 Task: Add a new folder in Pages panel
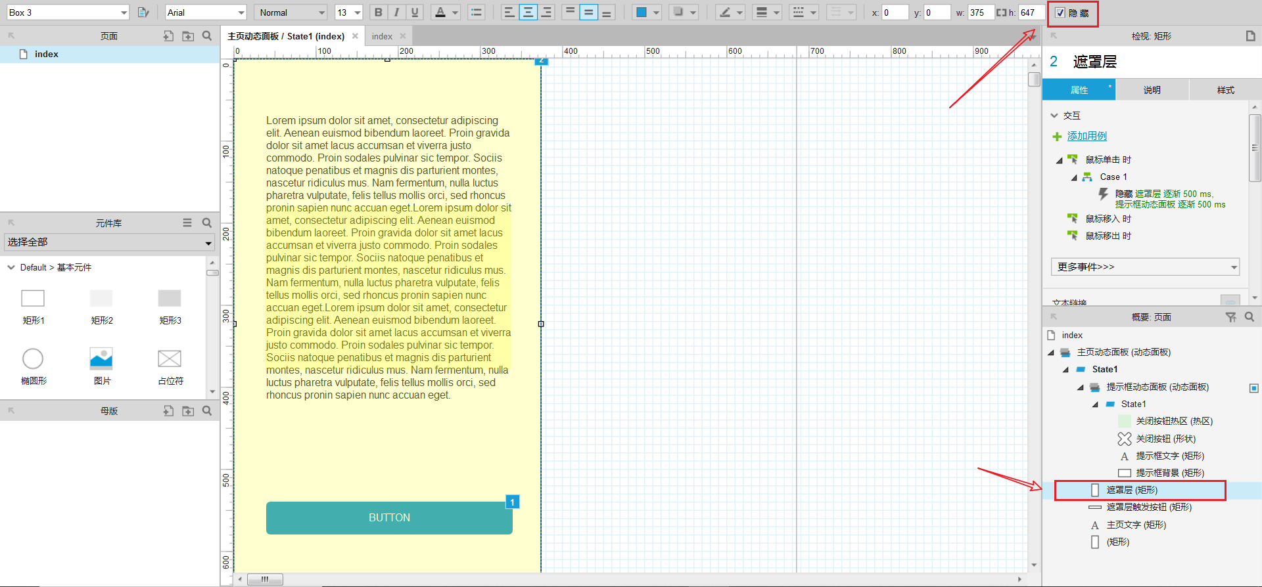188,36
